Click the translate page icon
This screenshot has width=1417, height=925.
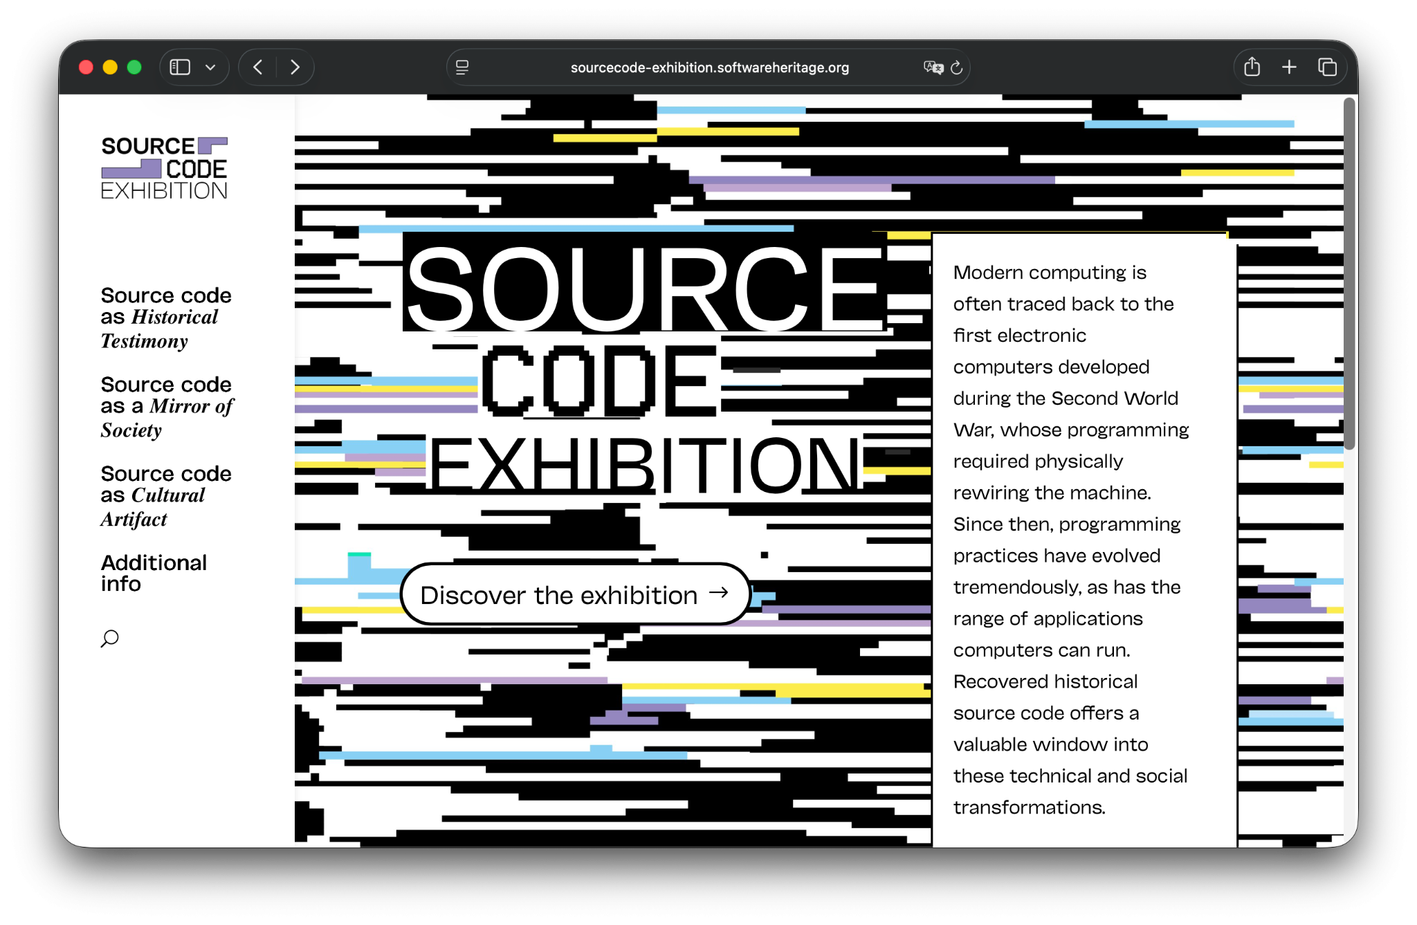tap(933, 67)
